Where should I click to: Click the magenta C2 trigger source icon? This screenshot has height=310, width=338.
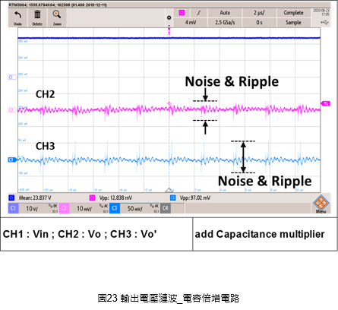click(x=182, y=13)
